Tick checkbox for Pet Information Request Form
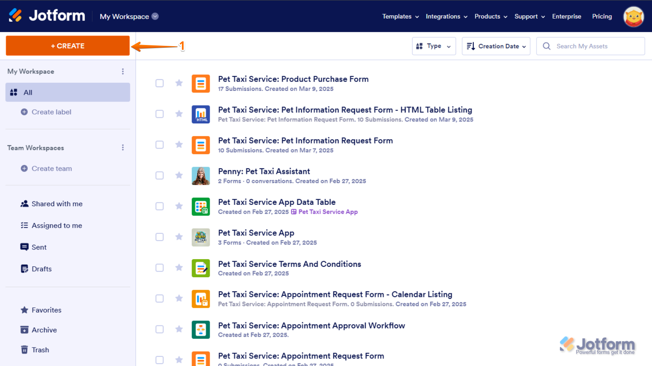 click(160, 145)
